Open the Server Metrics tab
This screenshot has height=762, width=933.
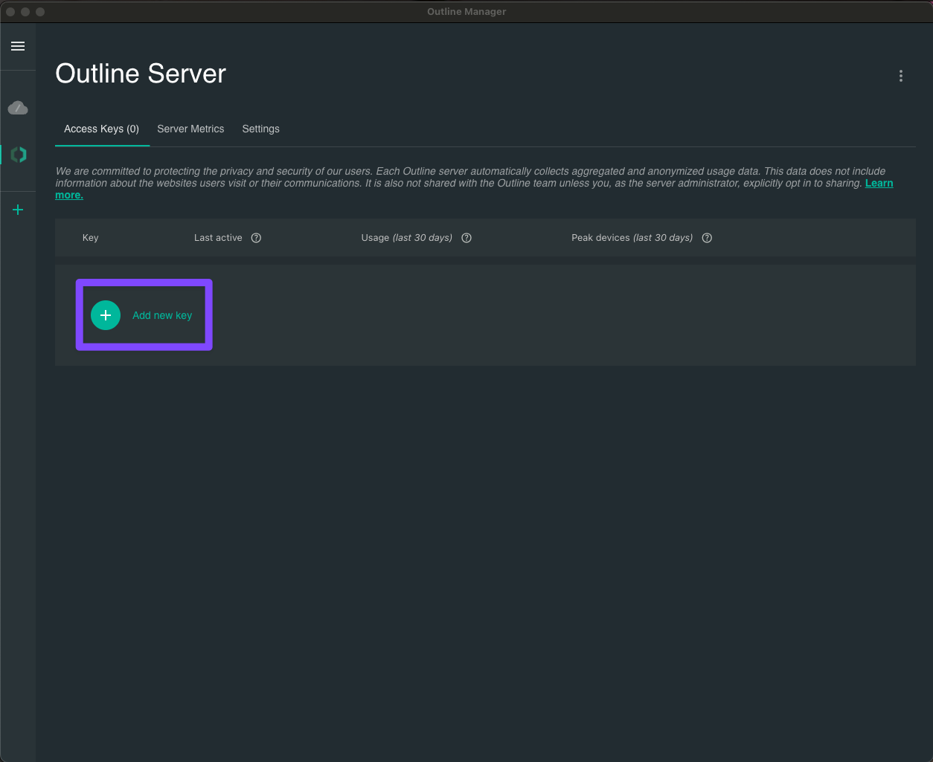coord(190,129)
